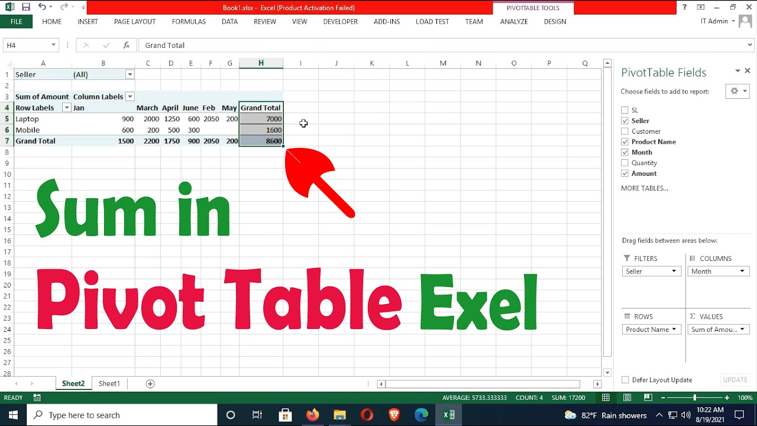Image resolution: width=757 pixels, height=426 pixels.
Task: Open Row Labels filter dropdown
Action: tap(66, 108)
